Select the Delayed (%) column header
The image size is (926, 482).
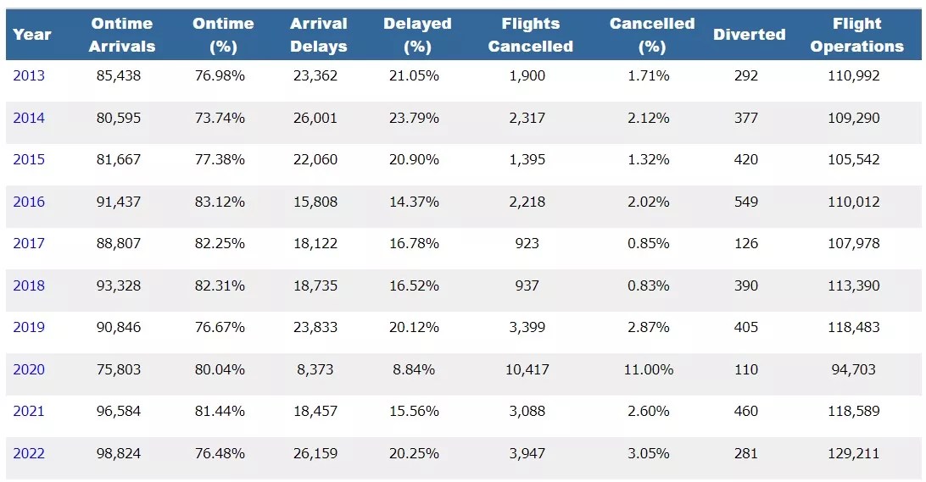tap(417, 35)
